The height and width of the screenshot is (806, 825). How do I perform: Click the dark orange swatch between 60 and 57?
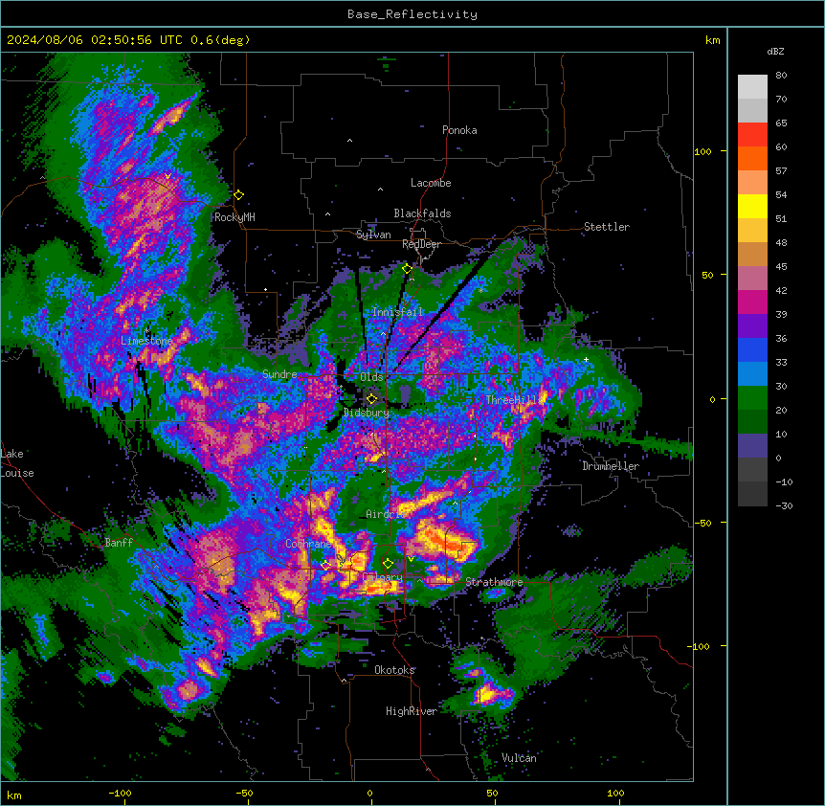point(752,158)
